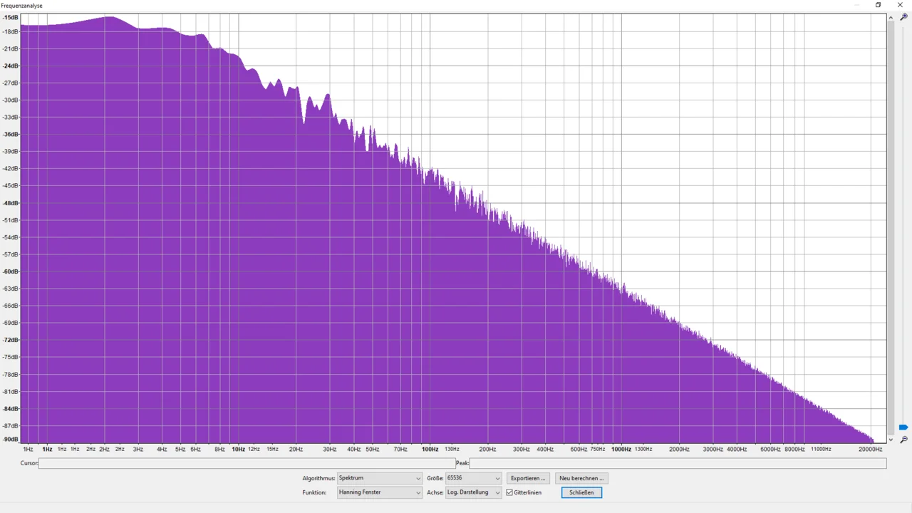Image resolution: width=912 pixels, height=513 pixels.
Task: Click the Schließen button
Action: (x=581, y=492)
